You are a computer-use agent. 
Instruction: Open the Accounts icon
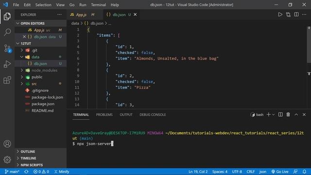7,144
